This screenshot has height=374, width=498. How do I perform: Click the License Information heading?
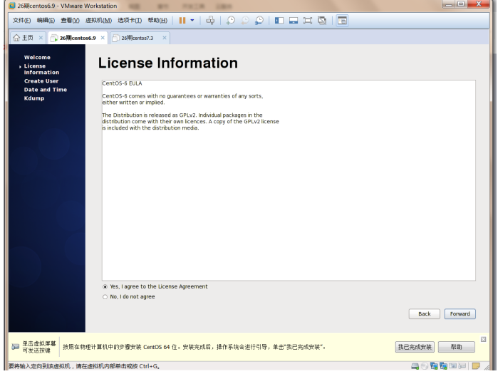point(168,63)
